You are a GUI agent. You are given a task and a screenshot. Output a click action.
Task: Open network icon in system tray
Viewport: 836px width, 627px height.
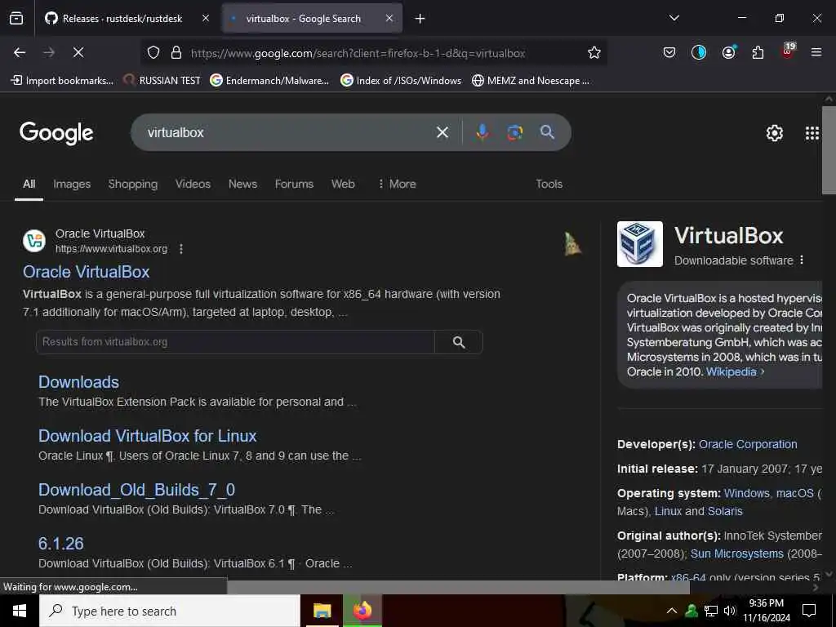(x=711, y=611)
